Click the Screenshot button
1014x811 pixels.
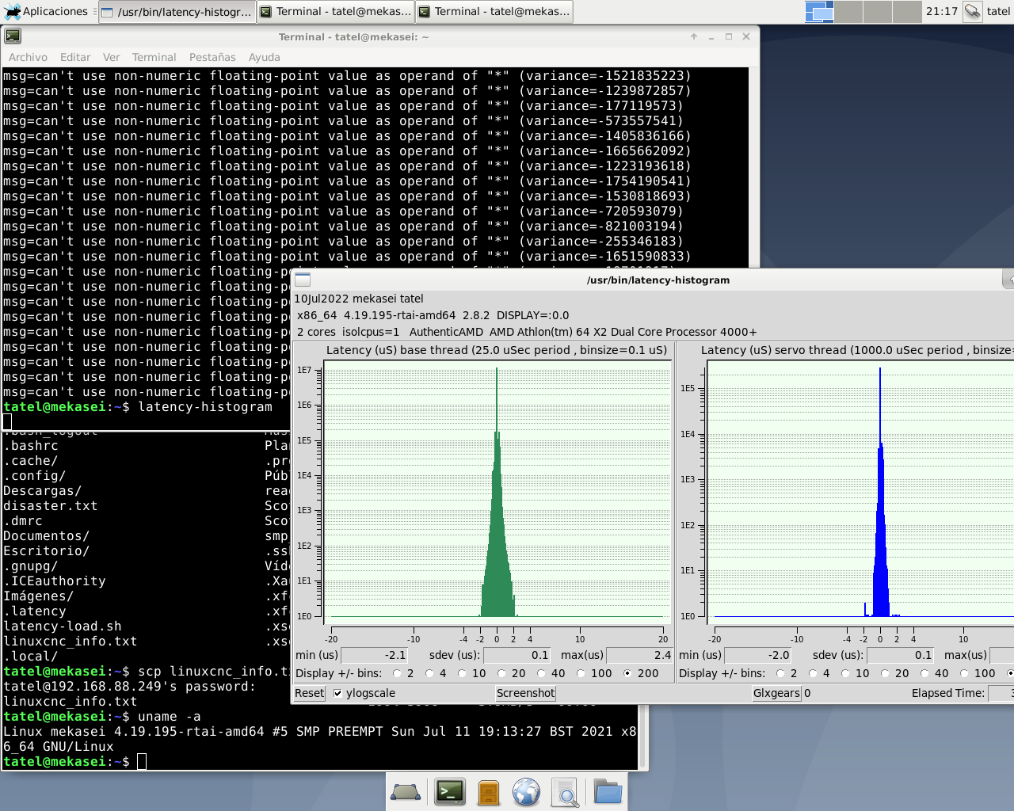(525, 694)
